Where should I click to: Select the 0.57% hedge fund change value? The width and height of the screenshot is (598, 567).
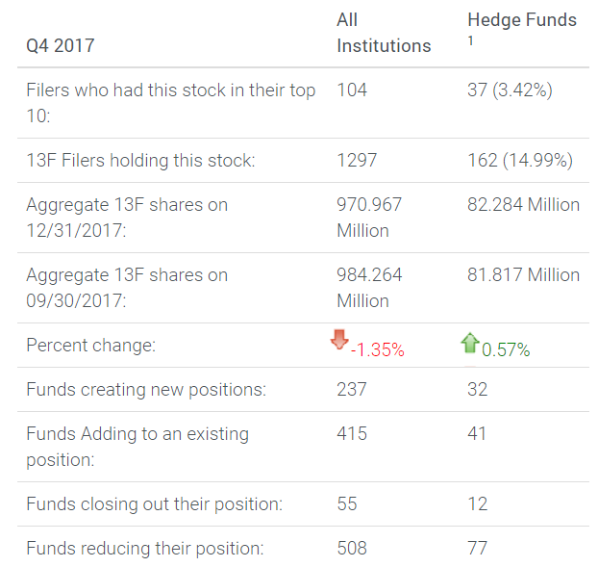[506, 350]
